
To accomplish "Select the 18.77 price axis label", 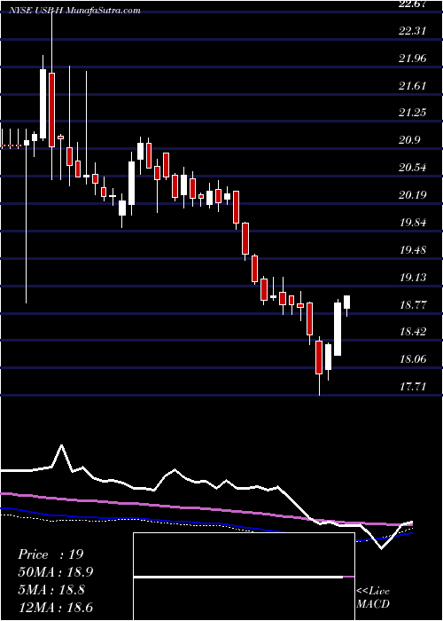I will 413,305.
